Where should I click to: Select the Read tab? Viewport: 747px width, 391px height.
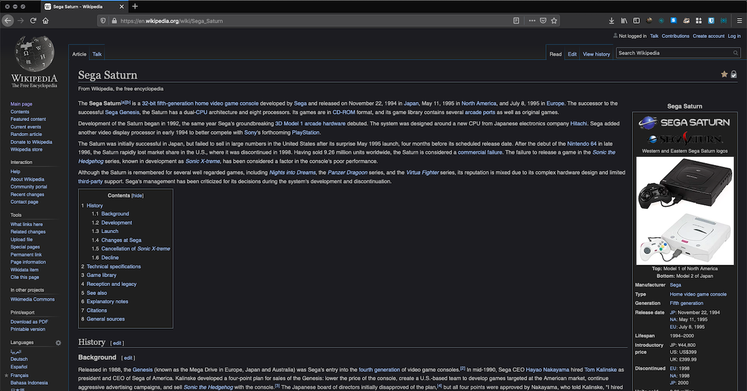coord(555,54)
